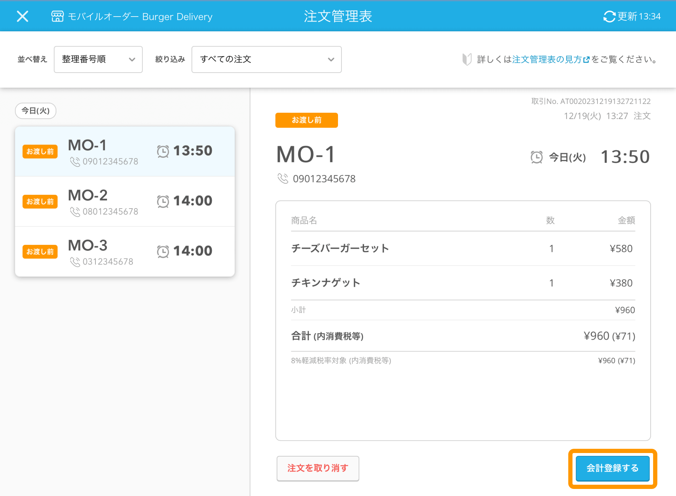Click the beginner guide icon beside 詳しくは
Screen dimensions: 676x496
(467, 59)
